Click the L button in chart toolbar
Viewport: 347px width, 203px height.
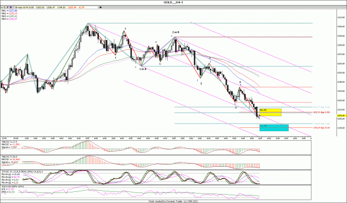(4, 7)
